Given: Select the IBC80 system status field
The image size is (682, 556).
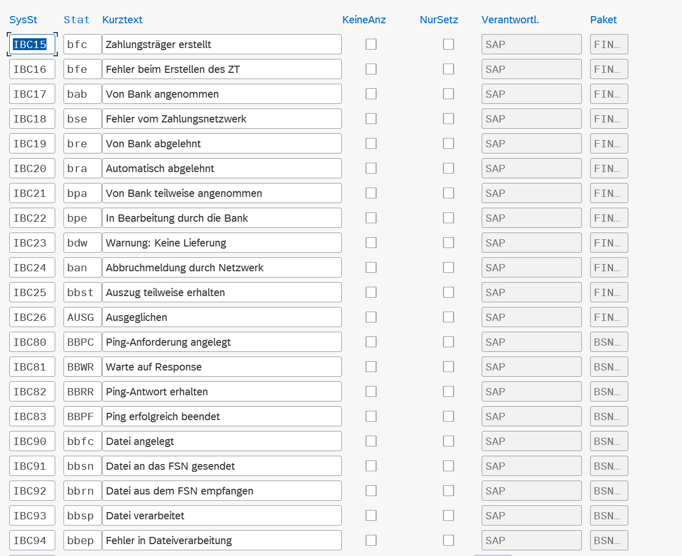Looking at the screenshot, I should coord(31,342).
